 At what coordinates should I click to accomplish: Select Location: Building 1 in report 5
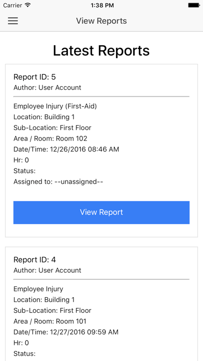pos(44,117)
